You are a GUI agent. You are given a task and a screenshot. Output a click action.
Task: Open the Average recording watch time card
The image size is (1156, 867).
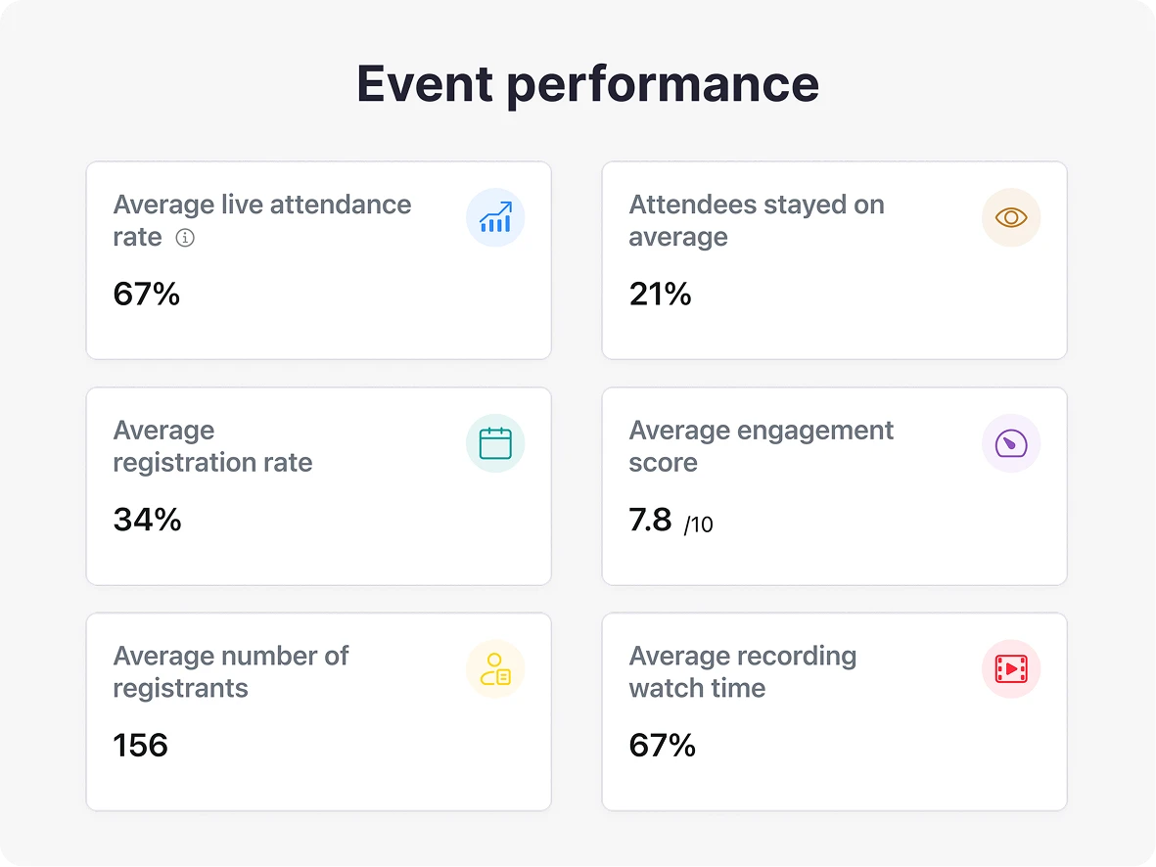[x=834, y=711]
